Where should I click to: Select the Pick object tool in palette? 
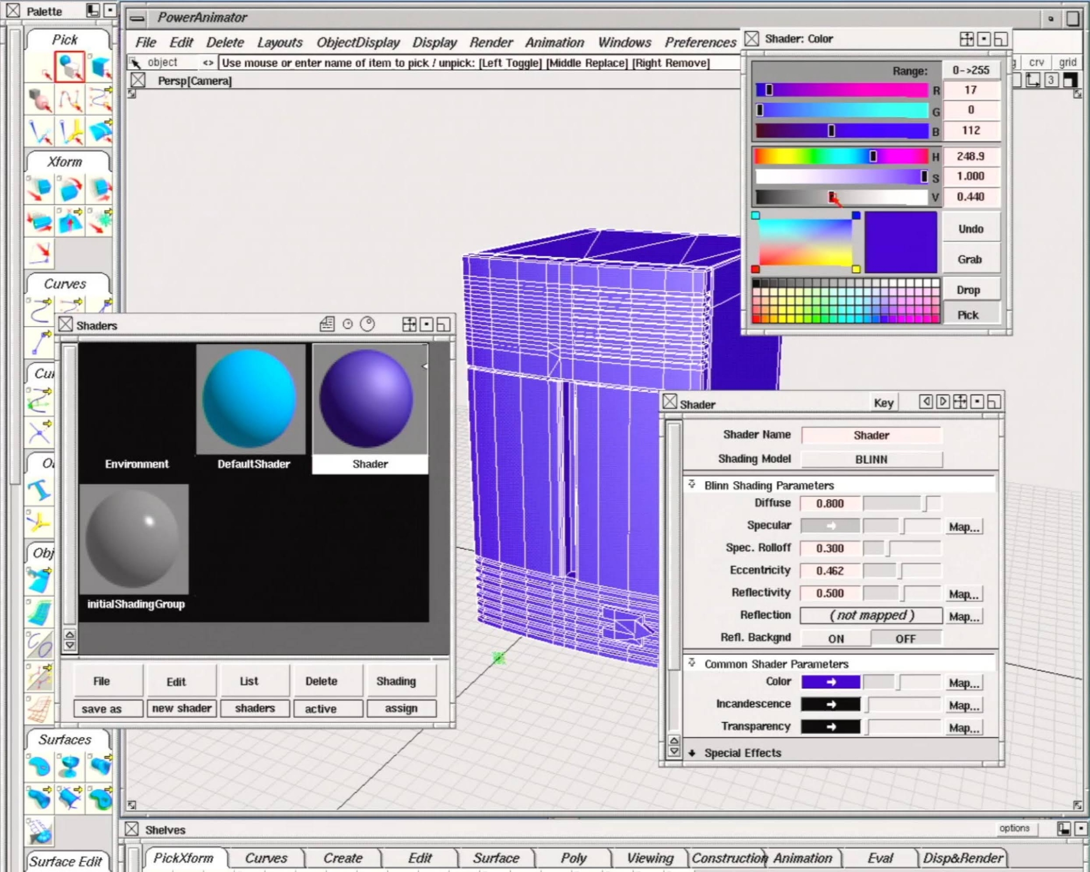[69, 67]
